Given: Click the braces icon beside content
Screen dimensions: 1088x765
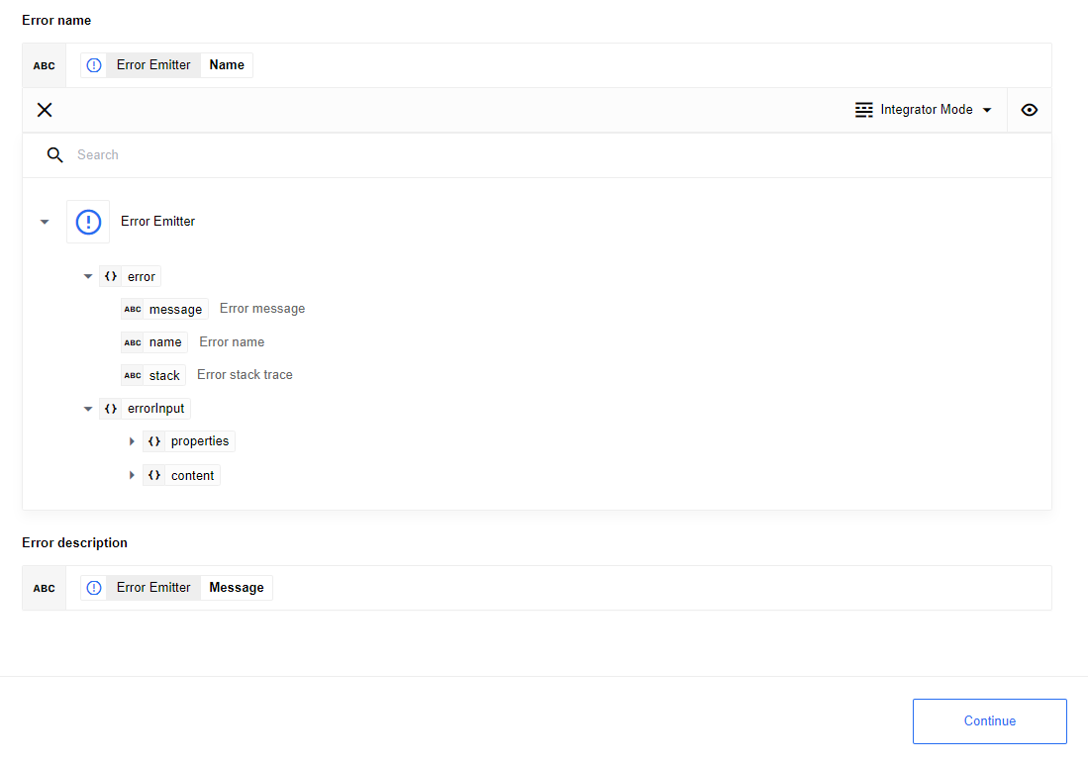Looking at the screenshot, I should [x=154, y=475].
